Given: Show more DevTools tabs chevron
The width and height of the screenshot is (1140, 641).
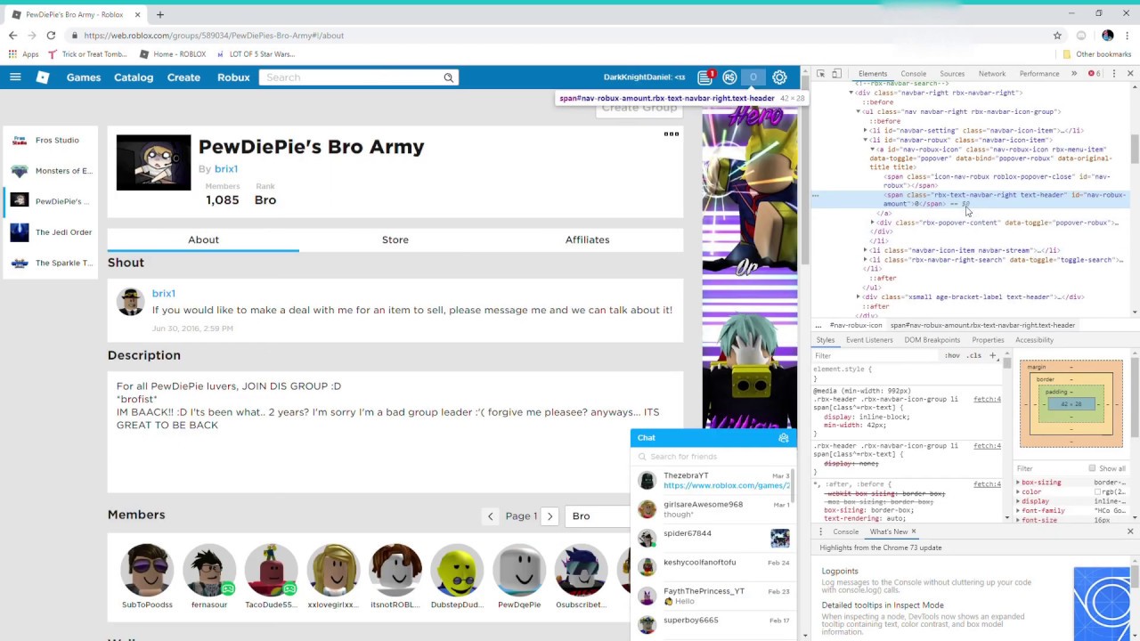Looking at the screenshot, I should point(1074,74).
